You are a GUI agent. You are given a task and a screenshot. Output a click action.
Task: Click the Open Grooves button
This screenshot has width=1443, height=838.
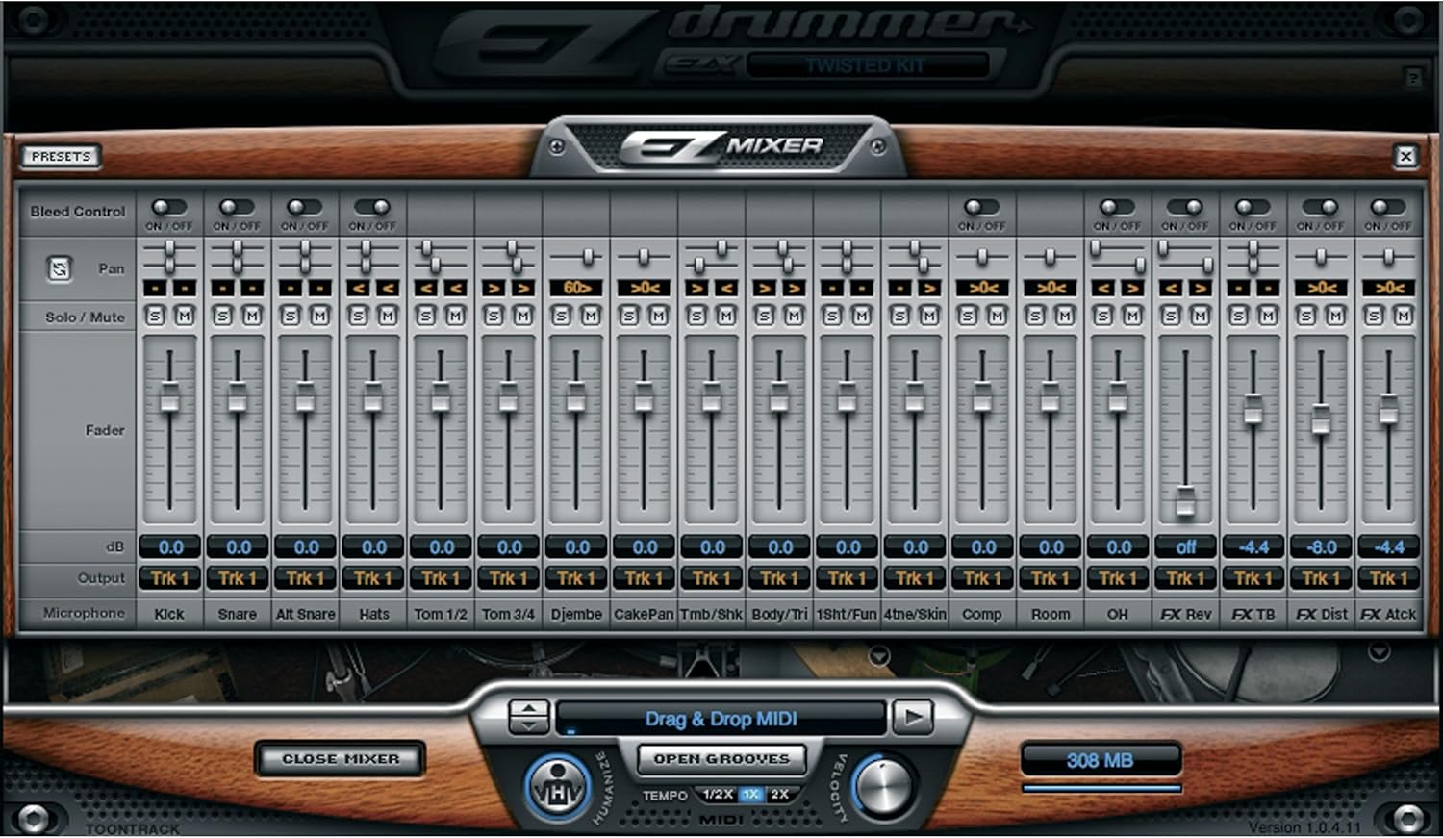click(x=721, y=758)
